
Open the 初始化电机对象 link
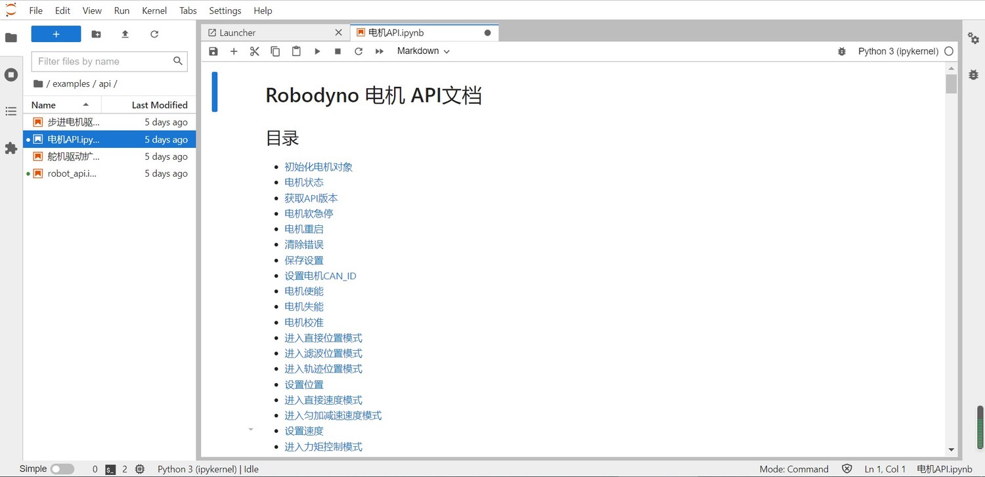[x=318, y=167]
